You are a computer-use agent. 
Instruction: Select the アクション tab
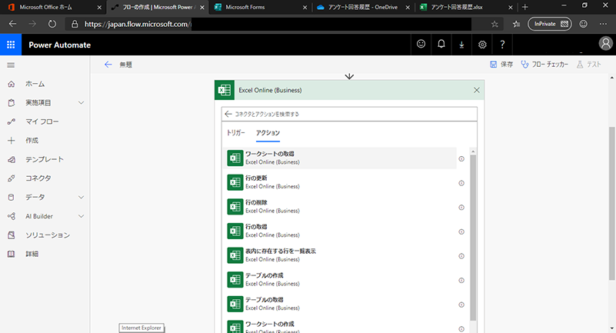[268, 133]
